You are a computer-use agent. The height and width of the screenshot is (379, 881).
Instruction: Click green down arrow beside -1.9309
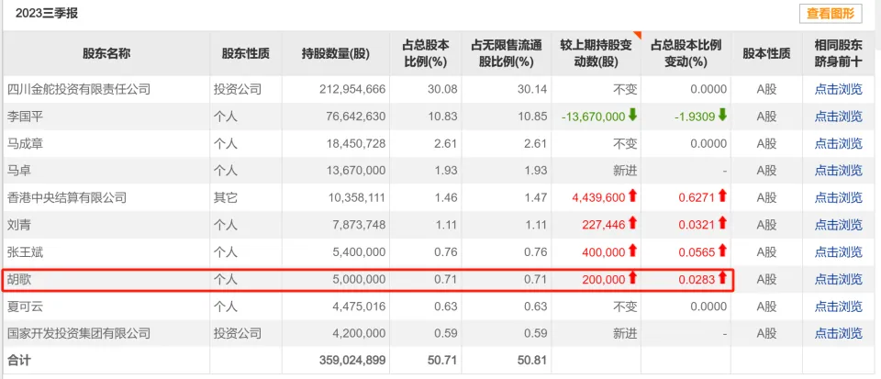pos(722,116)
